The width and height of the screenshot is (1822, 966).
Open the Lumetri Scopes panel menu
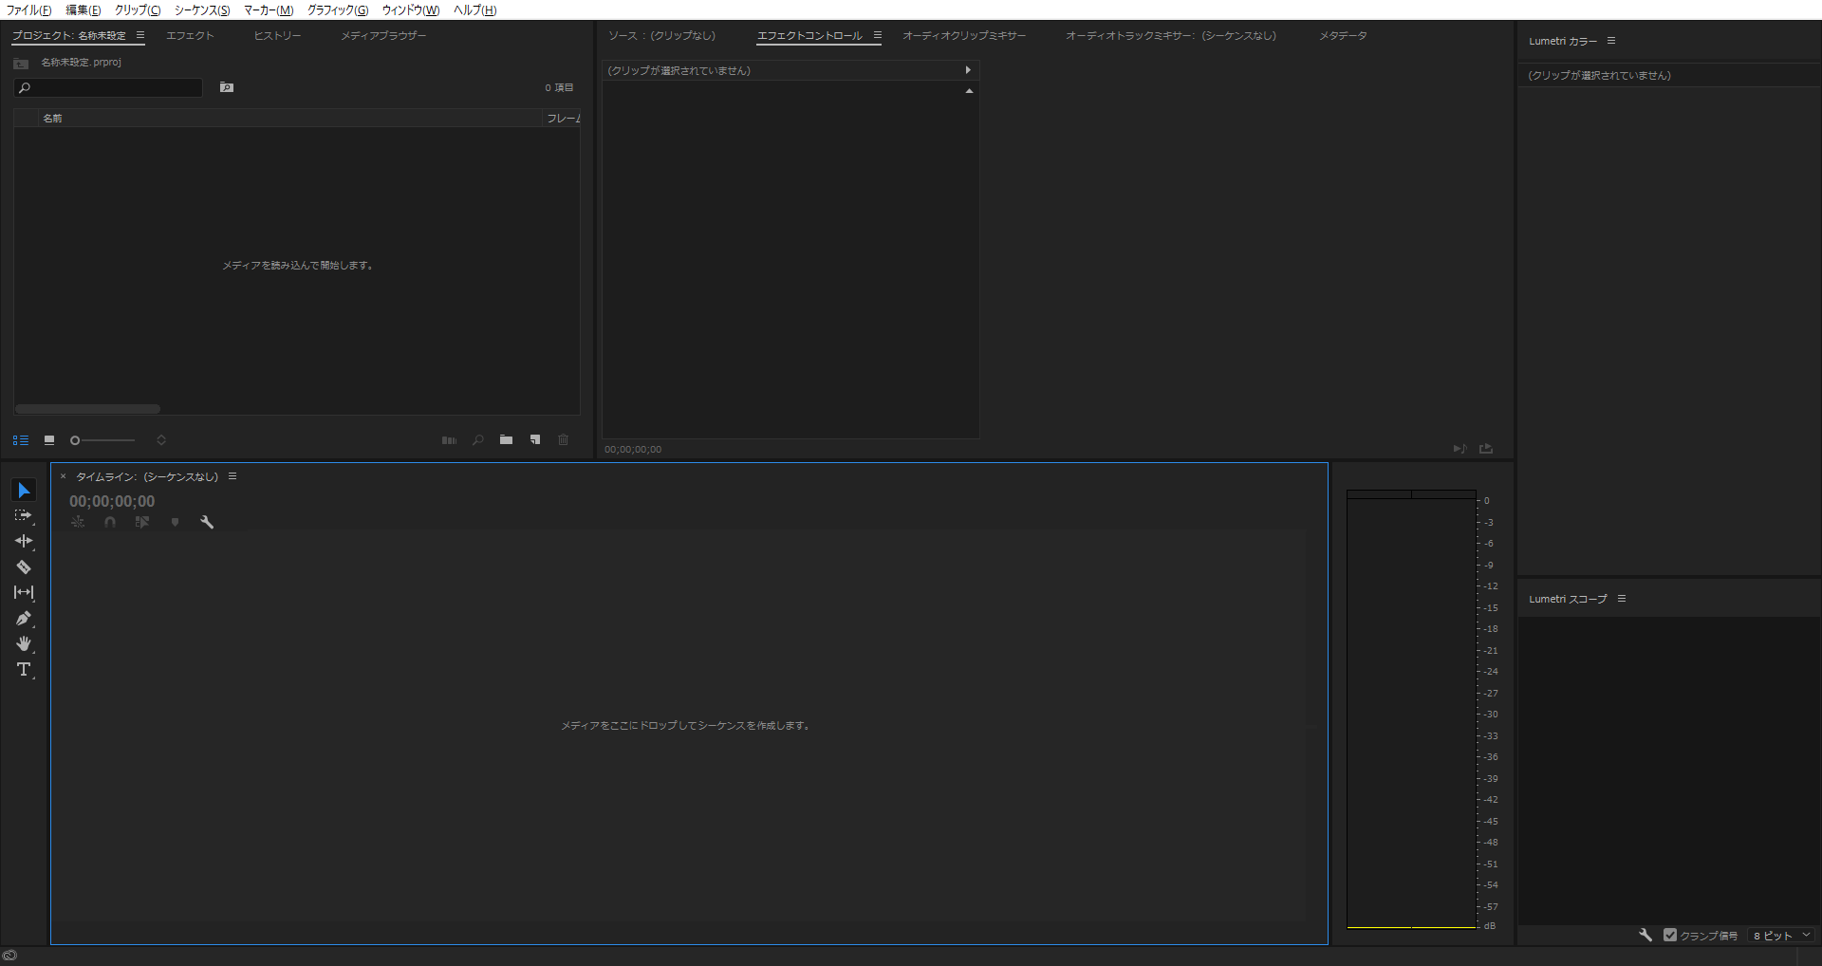click(x=1622, y=599)
